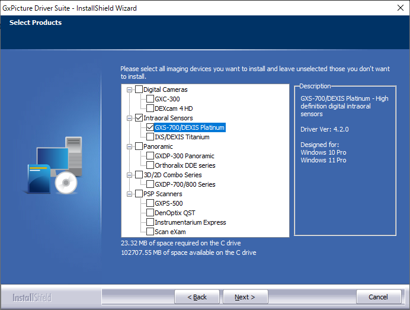Collapse the Digital Cameras tree node
The width and height of the screenshot is (410, 310).
(130, 90)
